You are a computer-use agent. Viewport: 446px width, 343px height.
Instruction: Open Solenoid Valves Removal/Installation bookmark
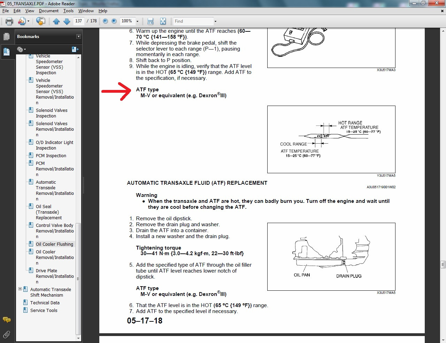pyautogui.click(x=55, y=129)
